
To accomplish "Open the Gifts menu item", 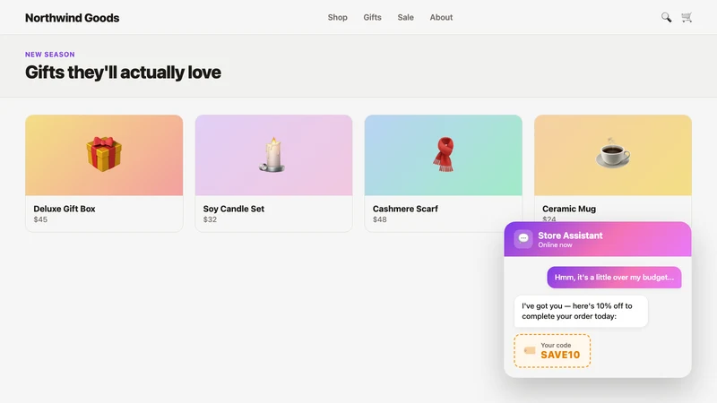I will click(372, 17).
